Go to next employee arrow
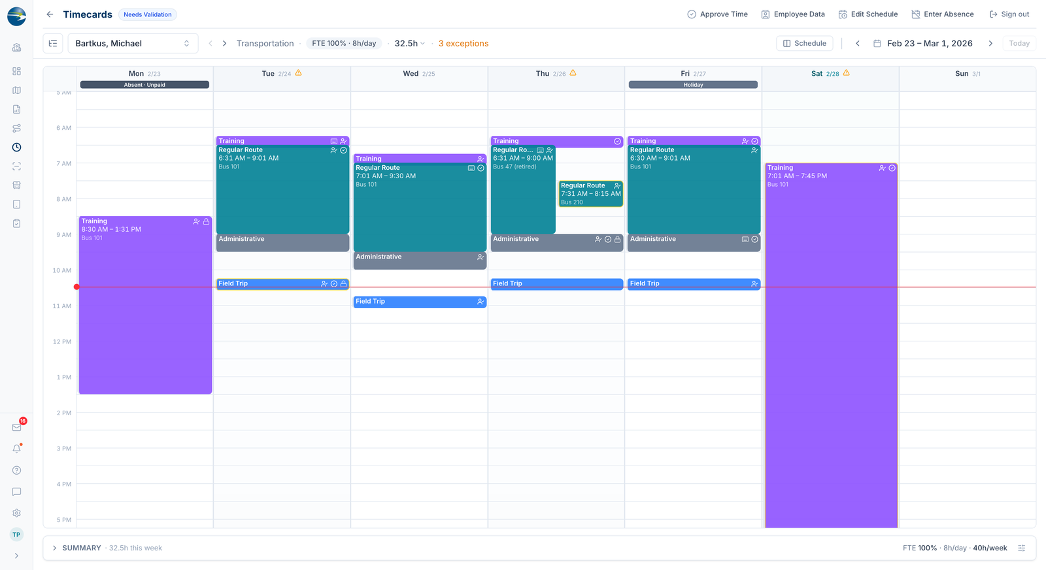The width and height of the screenshot is (1046, 570). [x=224, y=43]
